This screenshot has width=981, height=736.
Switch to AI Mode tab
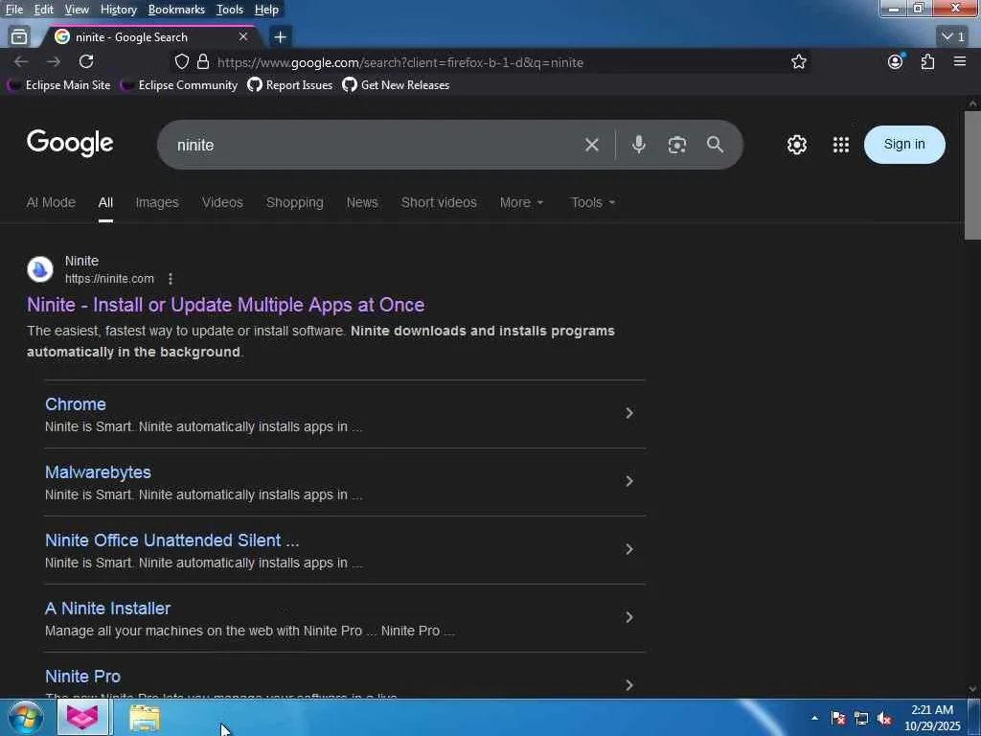click(51, 202)
